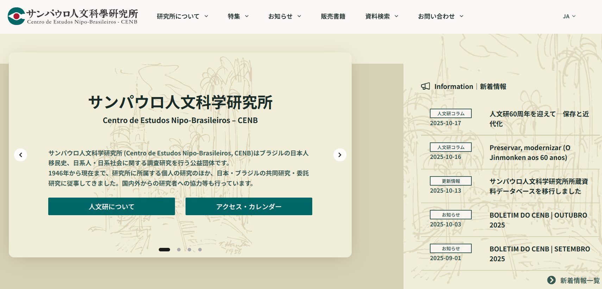Select the third carousel dot indicator

(189, 250)
